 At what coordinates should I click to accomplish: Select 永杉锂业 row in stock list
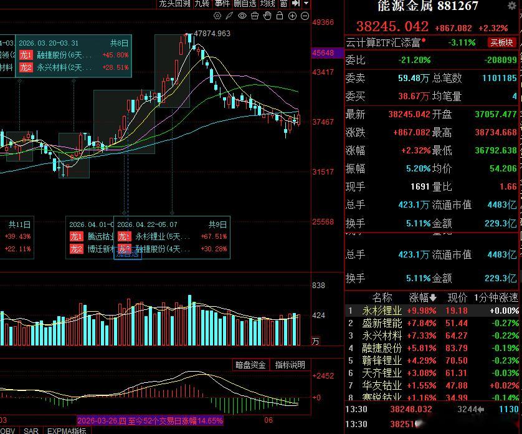click(432, 311)
